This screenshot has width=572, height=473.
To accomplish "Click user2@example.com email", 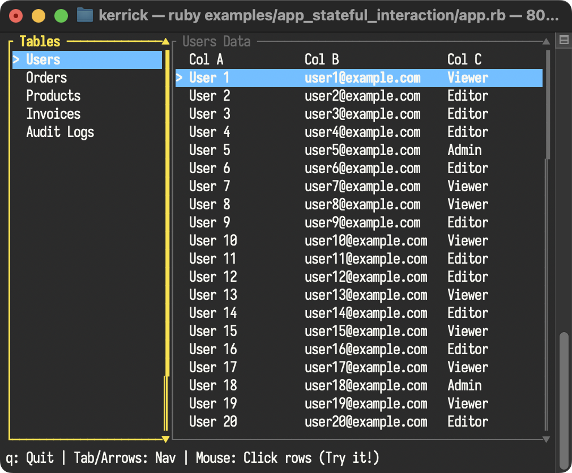I will (x=362, y=96).
